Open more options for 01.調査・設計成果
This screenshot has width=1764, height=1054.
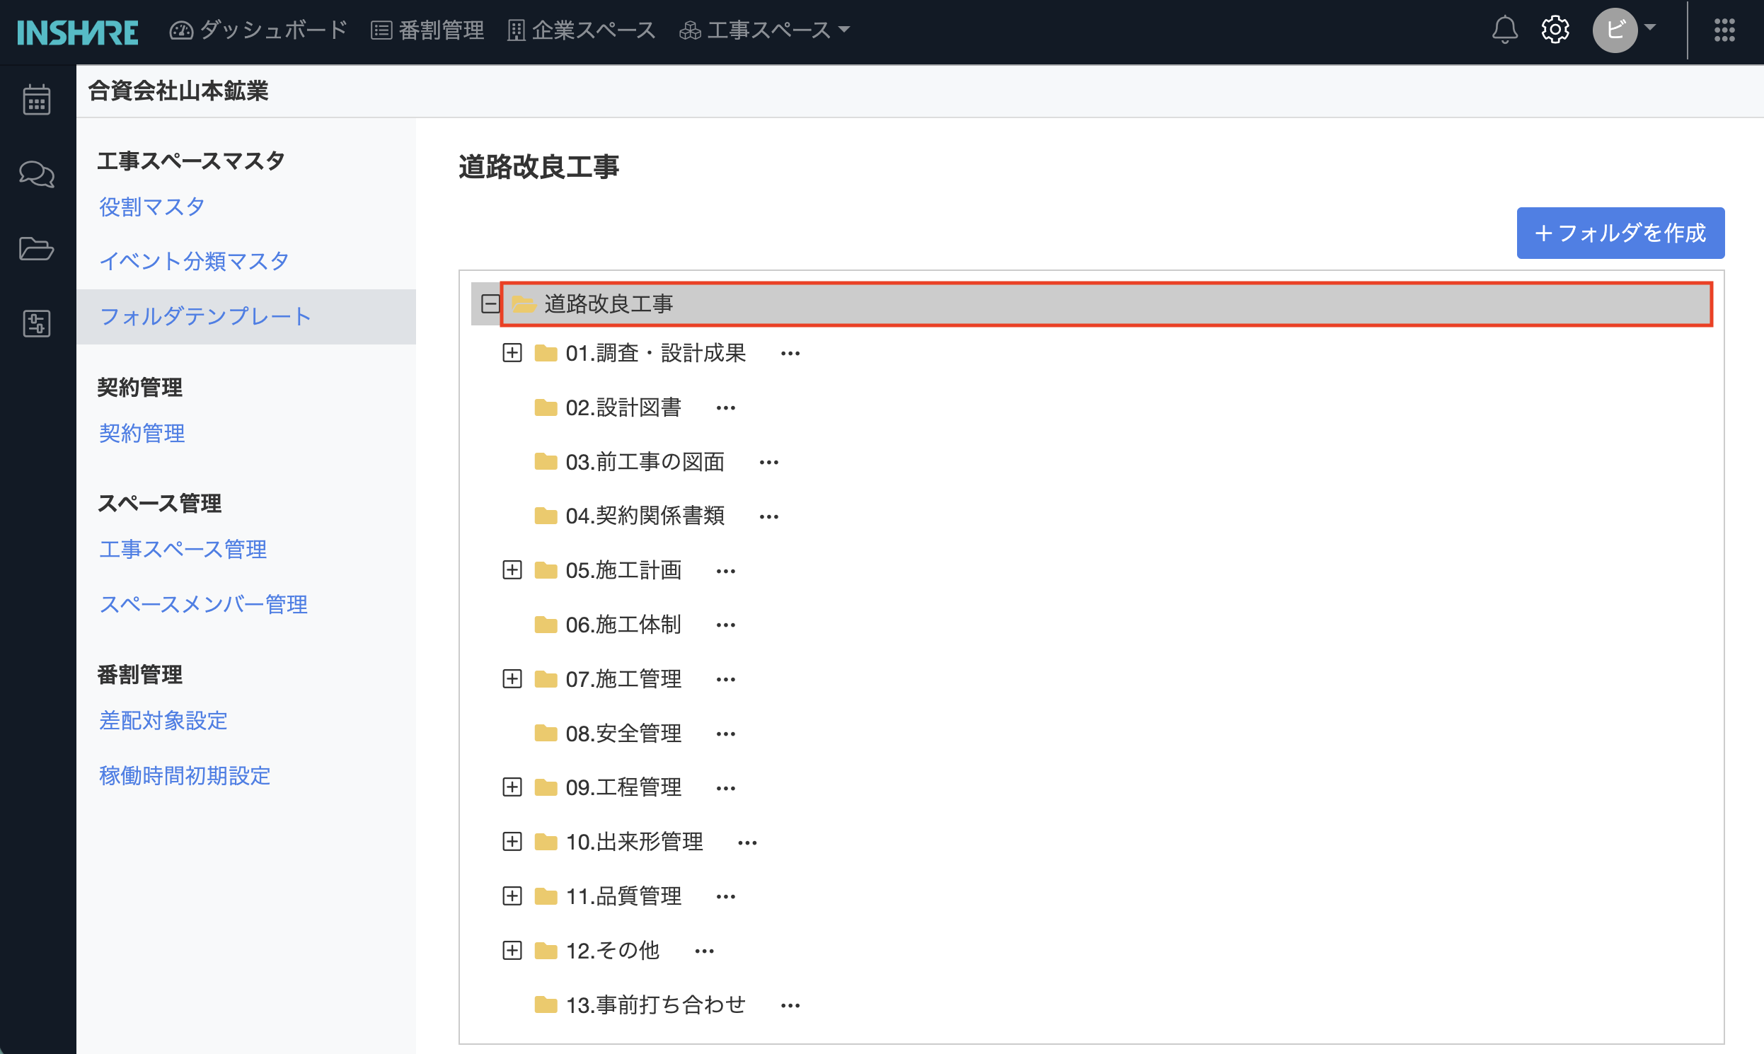[790, 354]
